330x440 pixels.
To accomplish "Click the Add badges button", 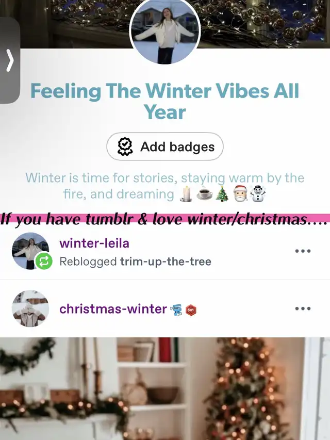I will pos(164,146).
